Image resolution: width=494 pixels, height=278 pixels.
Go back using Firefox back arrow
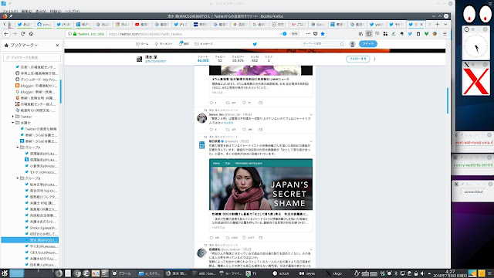point(6,34)
